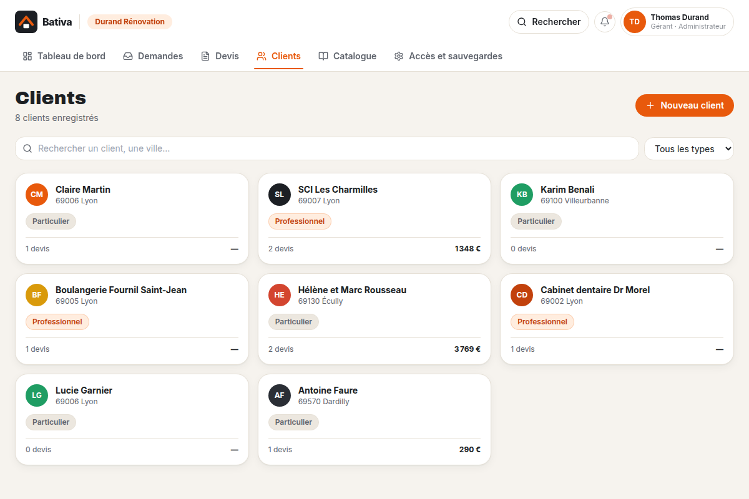
Task: Open the Thomas Durand account menu
Action: tap(677, 22)
